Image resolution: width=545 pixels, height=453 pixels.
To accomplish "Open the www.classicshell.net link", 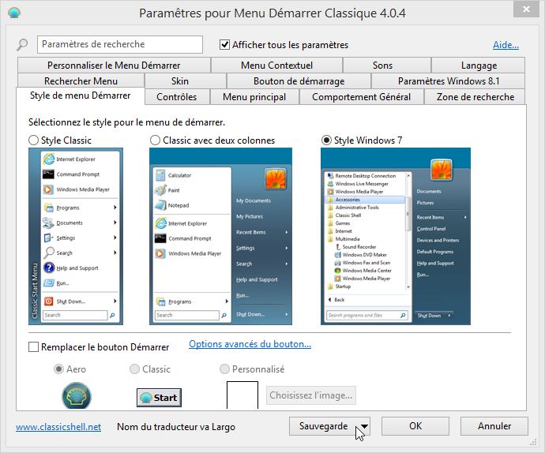I will [58, 427].
